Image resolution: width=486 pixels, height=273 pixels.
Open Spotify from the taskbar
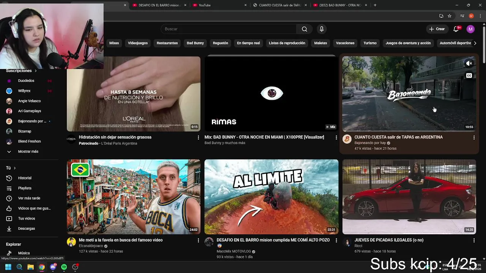point(64,267)
